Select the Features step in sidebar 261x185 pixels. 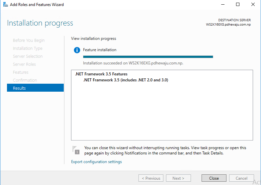tap(21, 72)
